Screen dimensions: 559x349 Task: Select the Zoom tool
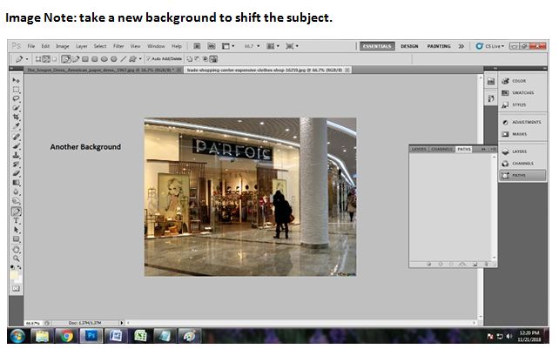tap(16, 258)
